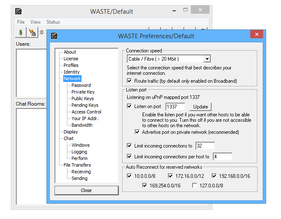The image size is (281, 219).
Task: Select Pending Keys tree item
Action: point(85,105)
